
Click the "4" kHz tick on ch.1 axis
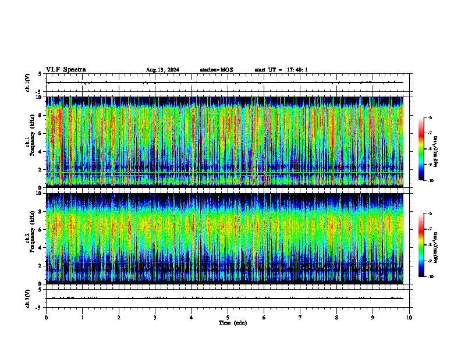pos(41,152)
